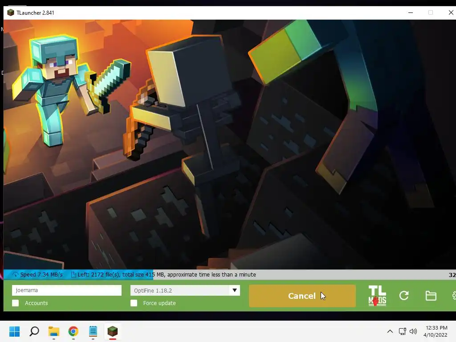This screenshot has width=456, height=342.
Task: Open the network status tray icon
Action: (x=403, y=331)
